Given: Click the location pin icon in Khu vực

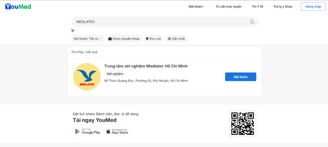Looking at the screenshot, I should pyautogui.click(x=147, y=39).
